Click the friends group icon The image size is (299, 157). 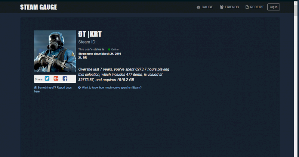(221, 7)
